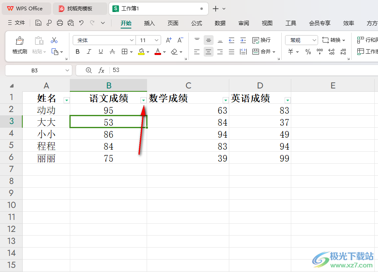Align text right
This screenshot has height=272, width=378.
(x=220, y=52)
